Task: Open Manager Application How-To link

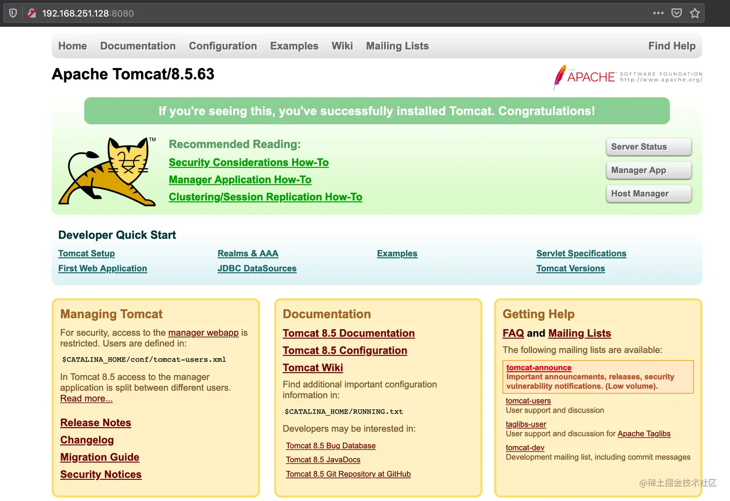Action: (x=240, y=180)
